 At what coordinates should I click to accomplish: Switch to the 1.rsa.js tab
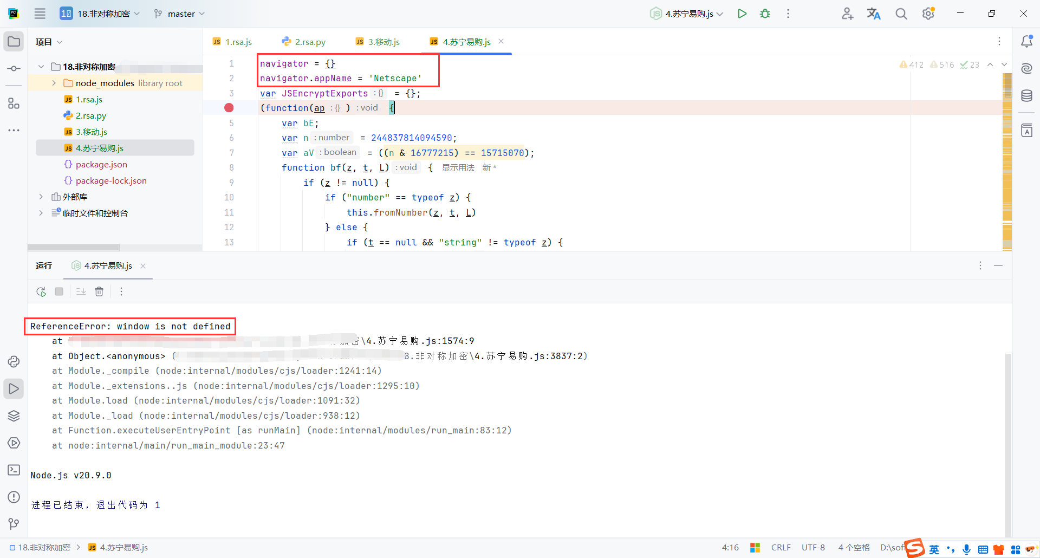pos(232,42)
